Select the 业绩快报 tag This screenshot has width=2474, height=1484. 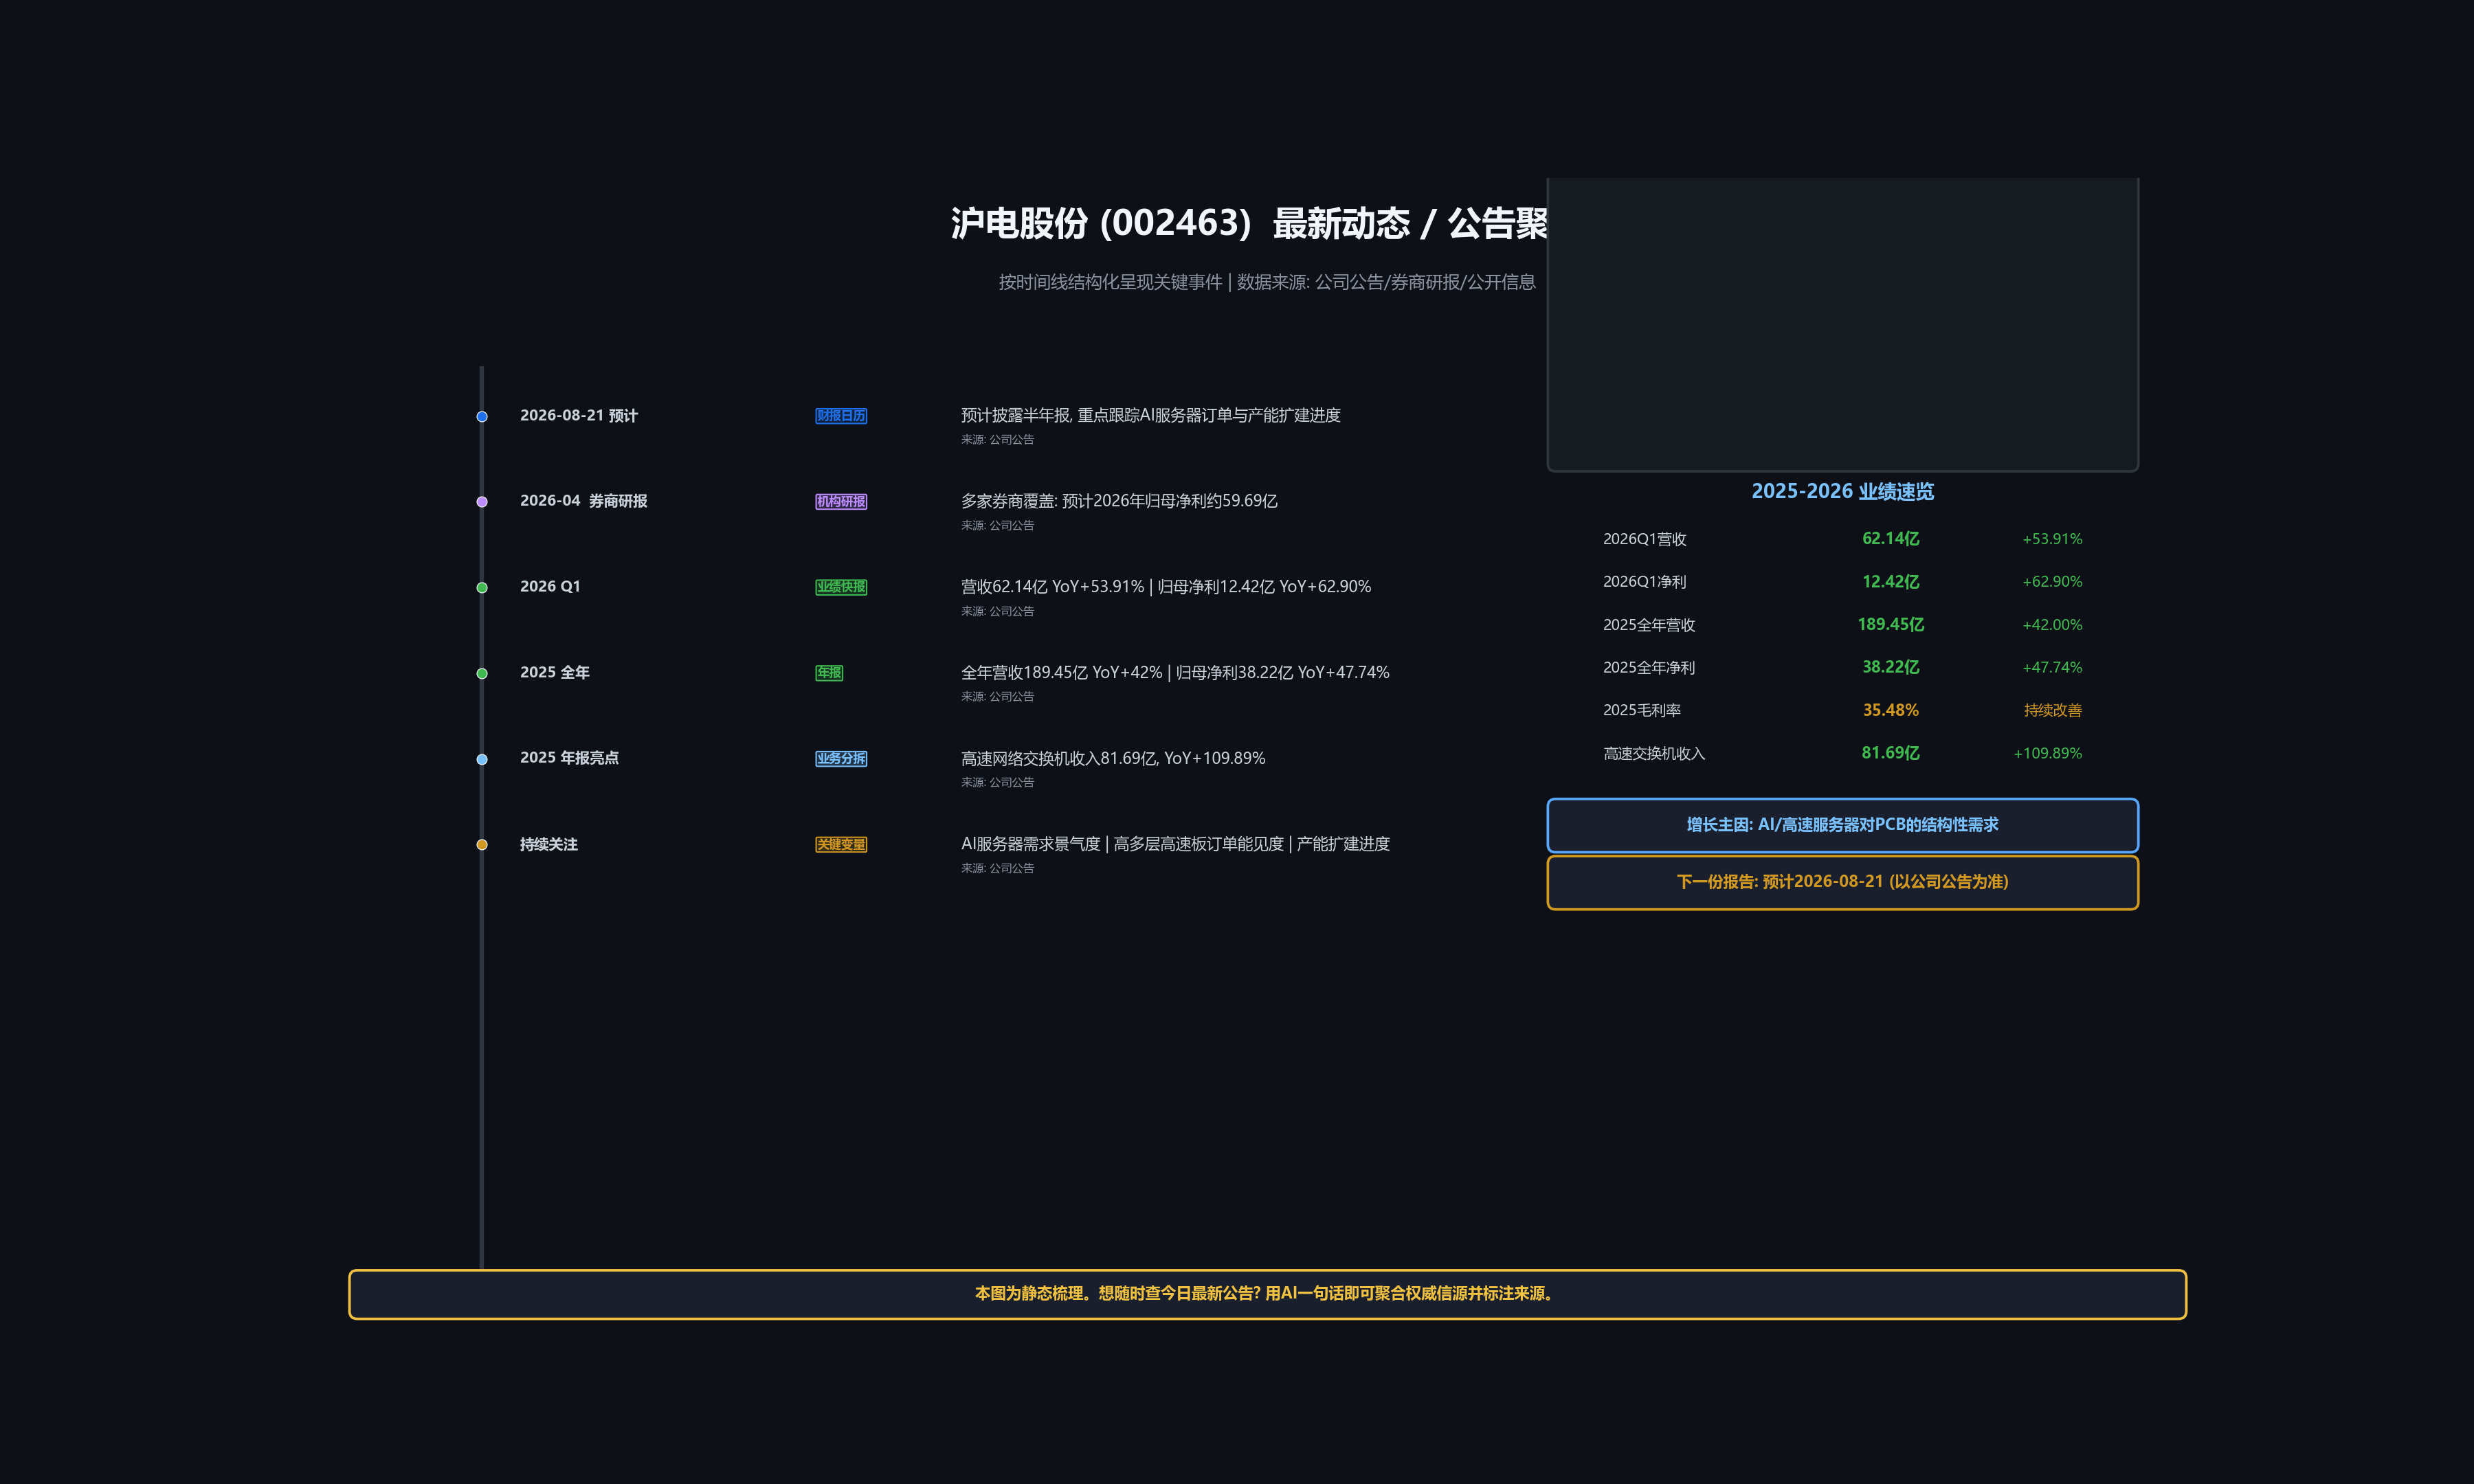coord(841,587)
